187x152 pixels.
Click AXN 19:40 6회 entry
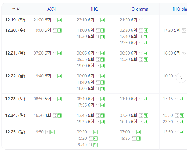coord(48,76)
